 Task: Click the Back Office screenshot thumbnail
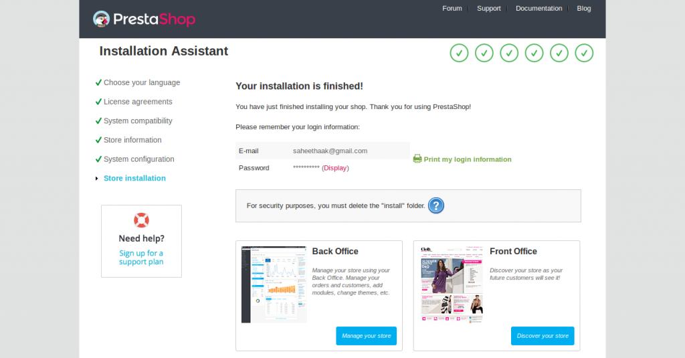click(274, 284)
